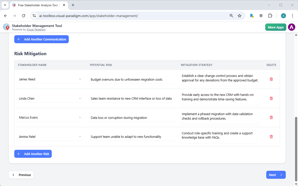Open the browser Extensions icon
298x186 pixels.
coord(270,15)
